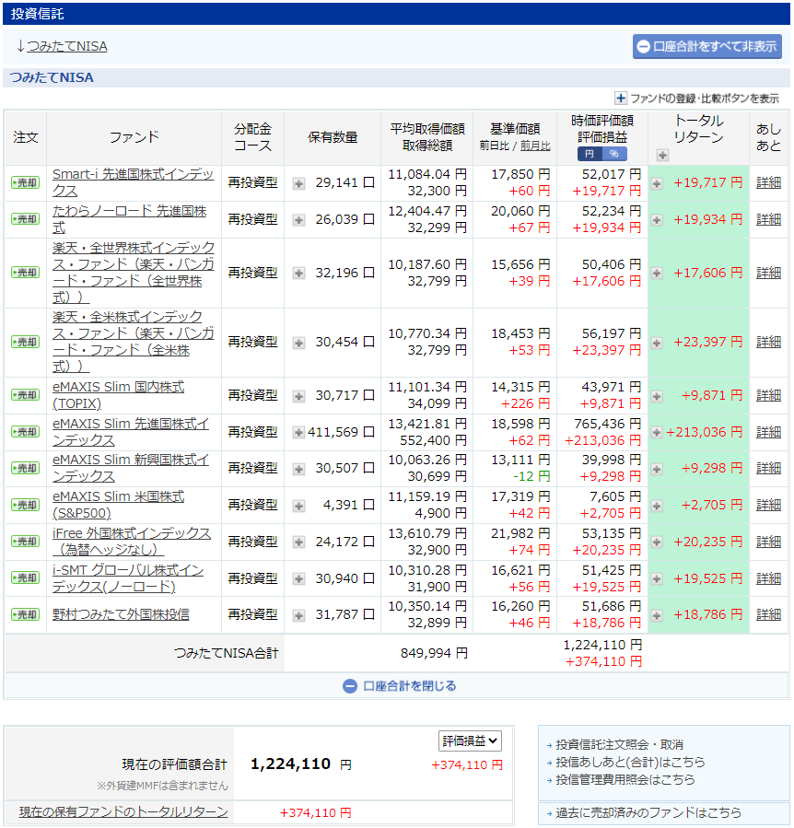The width and height of the screenshot is (794, 828).
Task: Expand total return plus icon beside +9,298 円
Action: pos(657,469)
